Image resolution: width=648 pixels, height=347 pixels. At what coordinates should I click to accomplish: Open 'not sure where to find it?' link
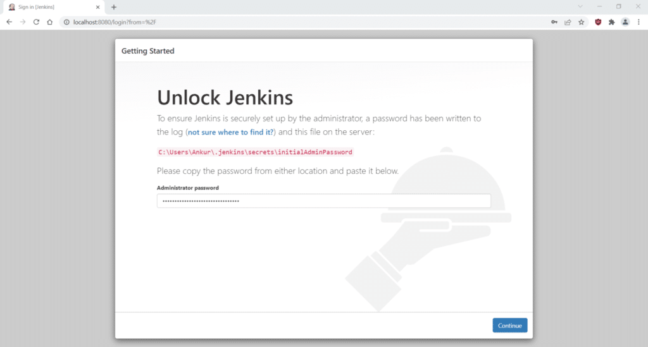pyautogui.click(x=230, y=132)
